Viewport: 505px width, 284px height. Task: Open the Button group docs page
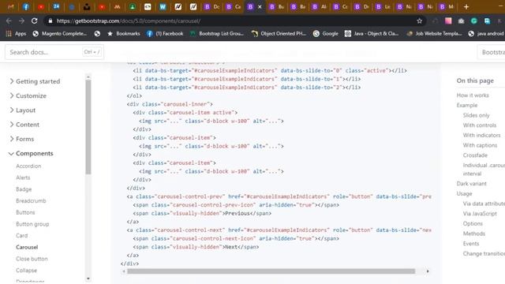[32, 224]
